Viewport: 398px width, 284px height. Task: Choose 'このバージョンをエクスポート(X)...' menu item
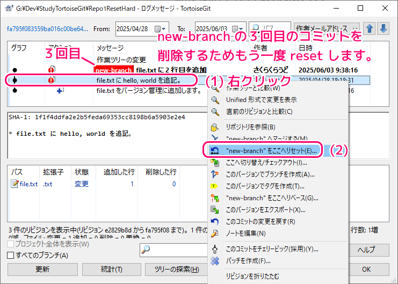pos(278,210)
